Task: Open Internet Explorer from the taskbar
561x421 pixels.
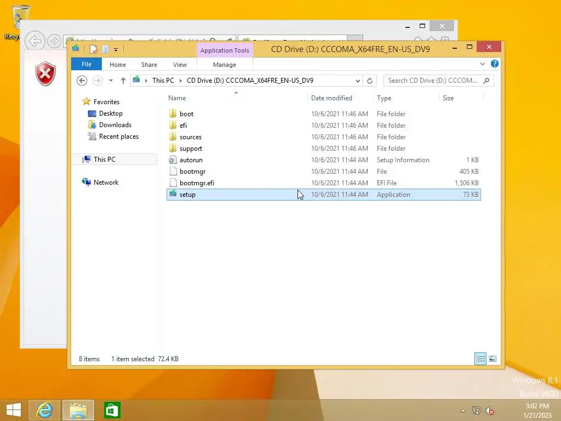Action: [x=44, y=410]
